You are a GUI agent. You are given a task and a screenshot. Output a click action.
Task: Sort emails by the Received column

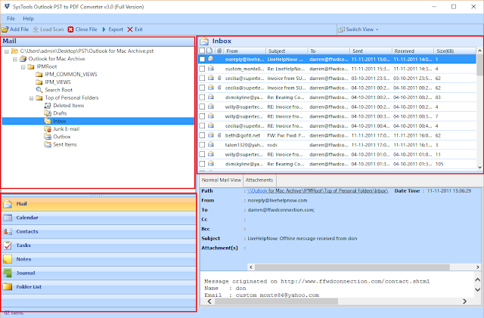(x=413, y=51)
